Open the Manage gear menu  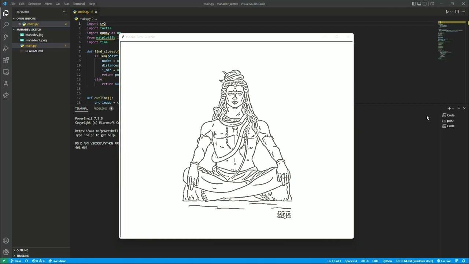pos(6,252)
